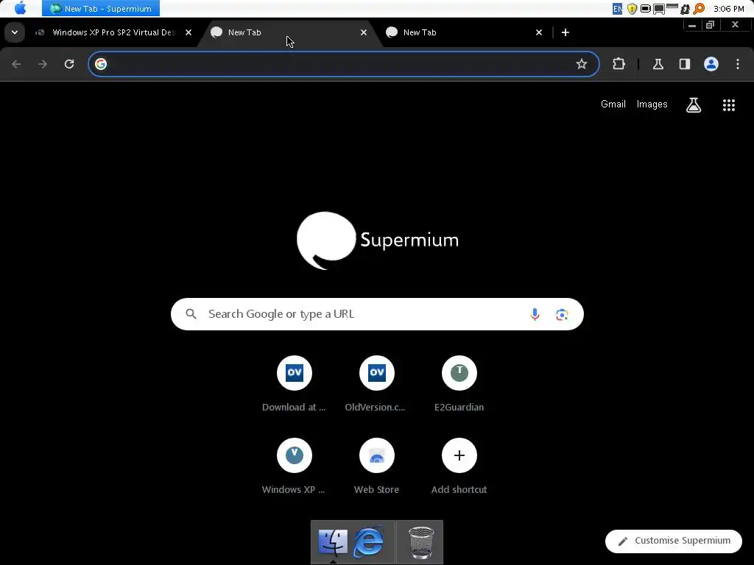Open the Download at ... shortcut

tap(295, 384)
